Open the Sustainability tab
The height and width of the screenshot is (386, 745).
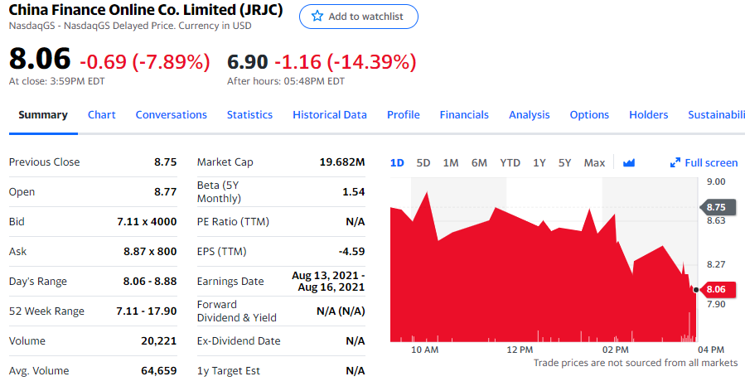click(x=717, y=115)
